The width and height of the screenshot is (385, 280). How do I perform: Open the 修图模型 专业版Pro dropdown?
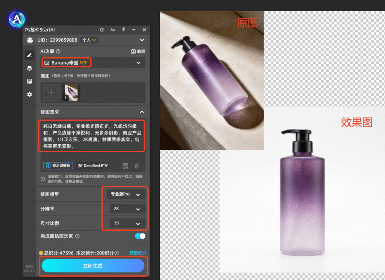pyautogui.click(x=126, y=194)
